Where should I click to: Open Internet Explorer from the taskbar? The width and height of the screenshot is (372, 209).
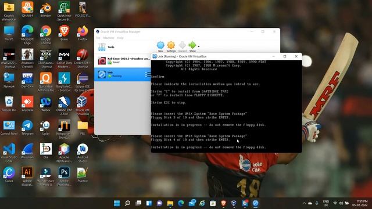[202, 203]
